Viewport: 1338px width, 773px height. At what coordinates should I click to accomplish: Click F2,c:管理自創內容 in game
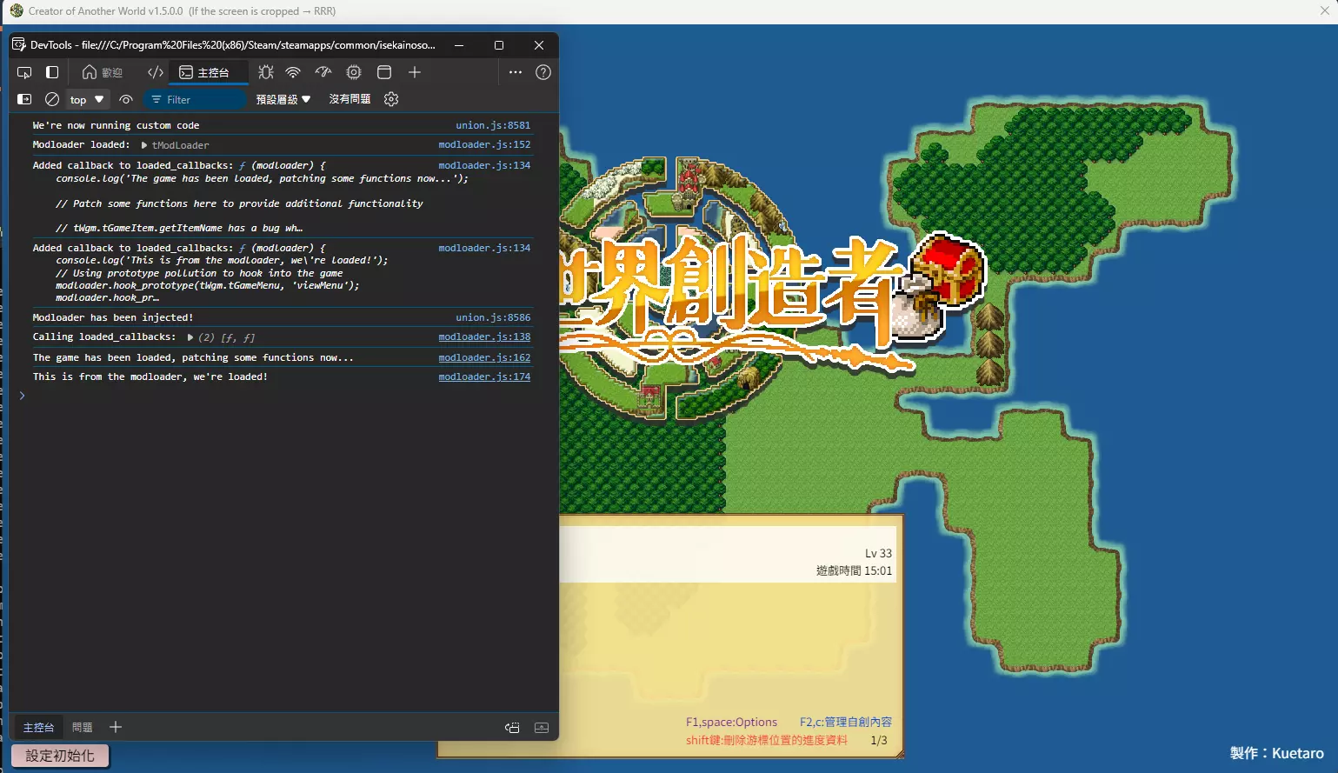(846, 722)
